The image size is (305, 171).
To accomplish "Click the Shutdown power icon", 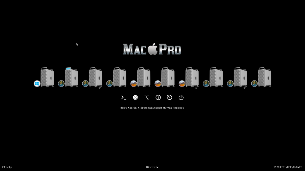I will [x=181, y=97].
